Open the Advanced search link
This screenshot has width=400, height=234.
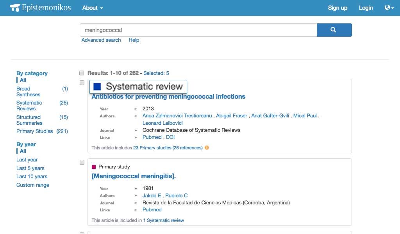pos(101,40)
